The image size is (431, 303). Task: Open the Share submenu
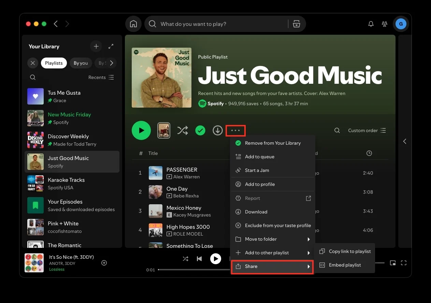[273, 266]
